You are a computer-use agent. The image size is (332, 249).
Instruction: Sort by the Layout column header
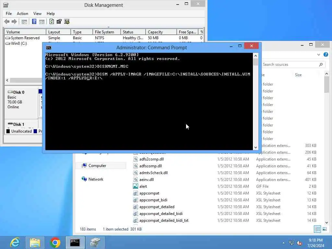click(x=58, y=32)
